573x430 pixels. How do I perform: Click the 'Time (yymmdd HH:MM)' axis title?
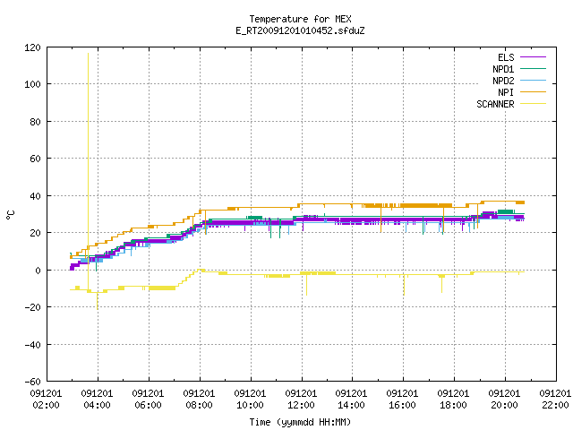(300, 422)
